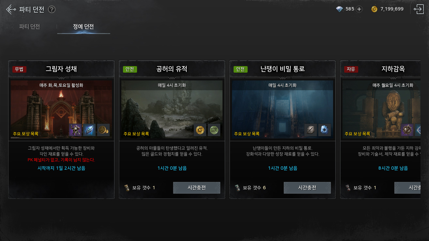Open the help question mark icon
The width and height of the screenshot is (429, 241).
pyautogui.click(x=52, y=9)
